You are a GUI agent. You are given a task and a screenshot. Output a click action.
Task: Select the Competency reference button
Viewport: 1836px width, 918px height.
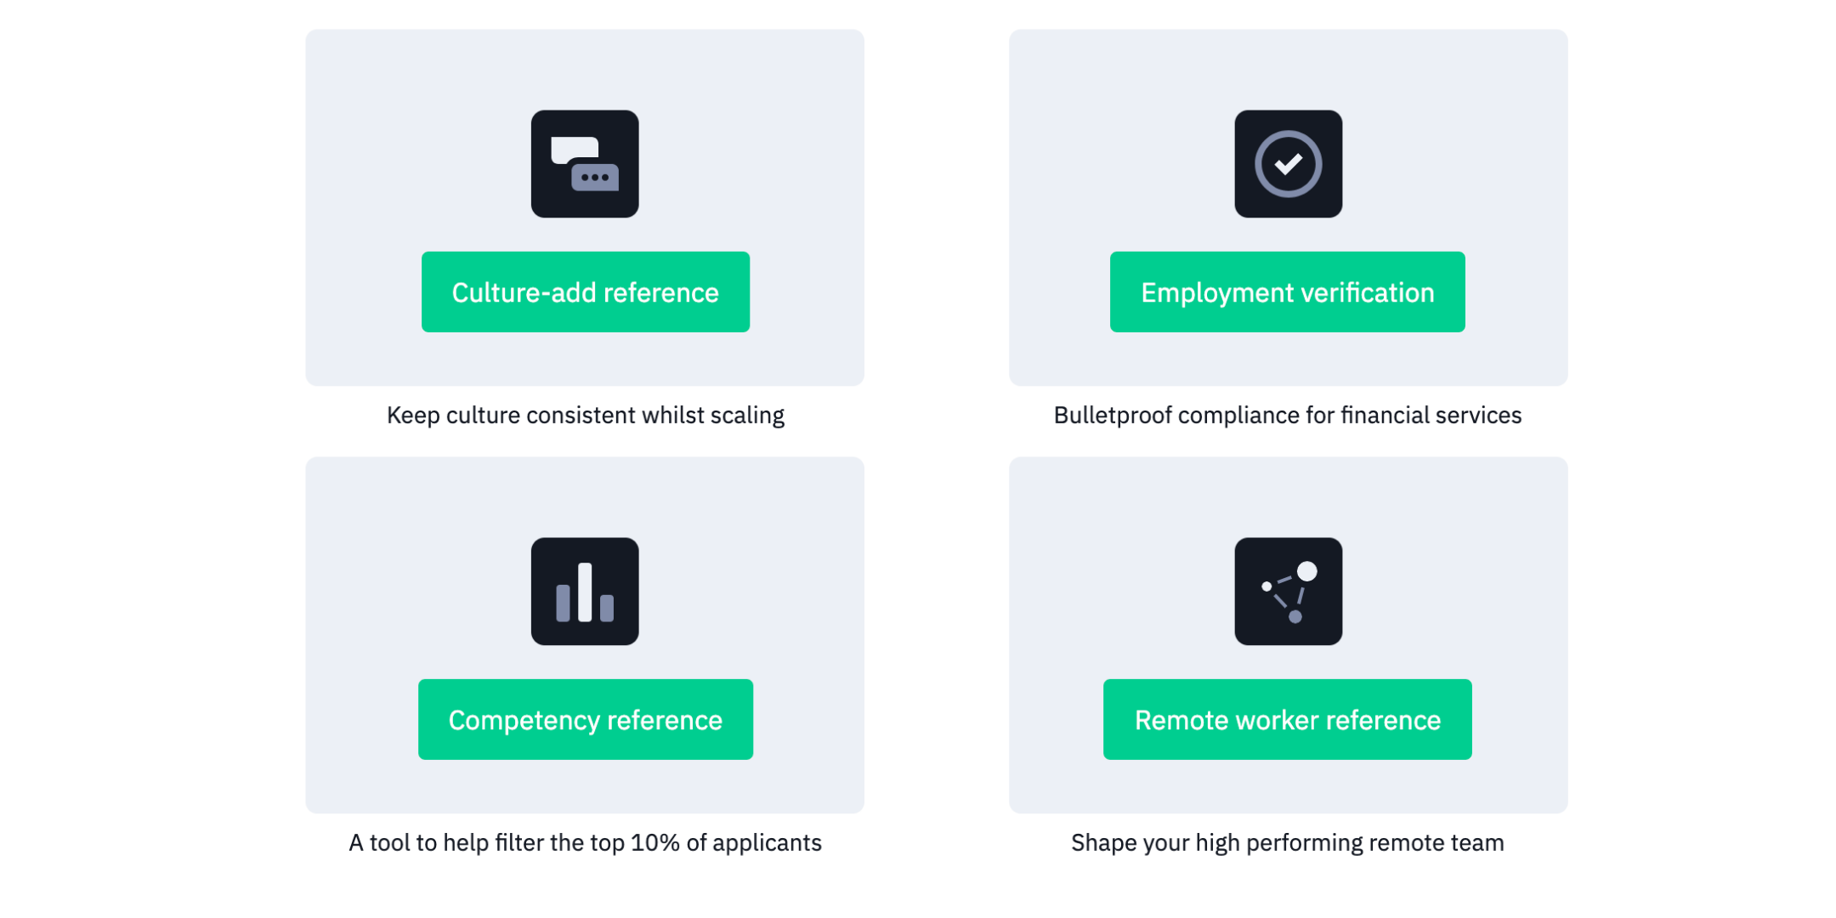(585, 720)
